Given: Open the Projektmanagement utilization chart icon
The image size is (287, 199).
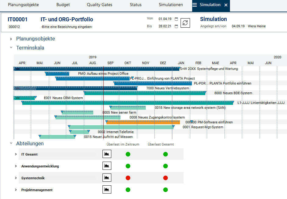Looking at the screenshot, I should click(107, 190).
